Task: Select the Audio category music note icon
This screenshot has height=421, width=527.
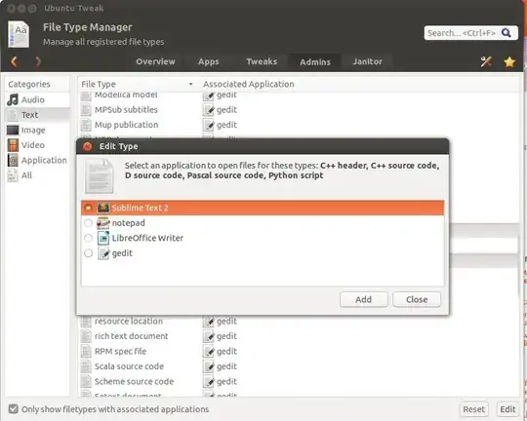Action: tap(13, 99)
